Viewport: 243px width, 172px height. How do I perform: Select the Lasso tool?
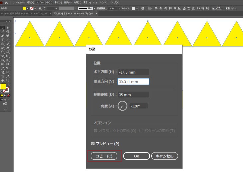click(x=8, y=32)
